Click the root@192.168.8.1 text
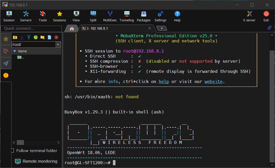 pyautogui.click(x=143, y=51)
